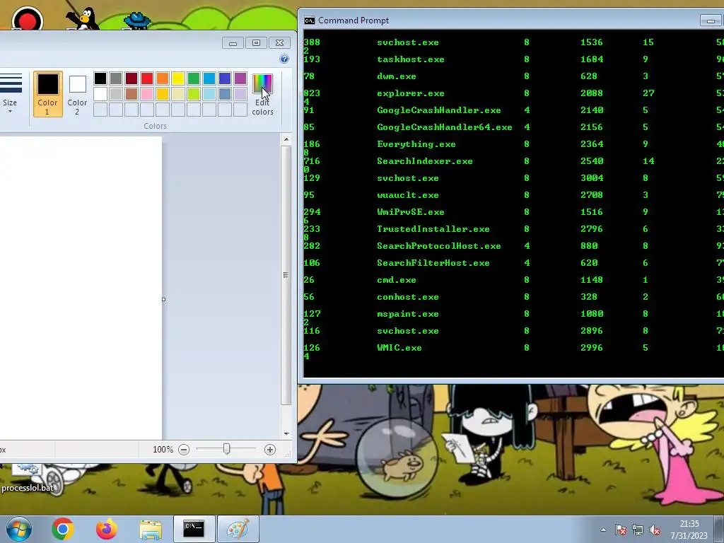Click the Paint vertical scrollbar up arrow
The height and width of the screenshot is (543, 724).
(286, 139)
